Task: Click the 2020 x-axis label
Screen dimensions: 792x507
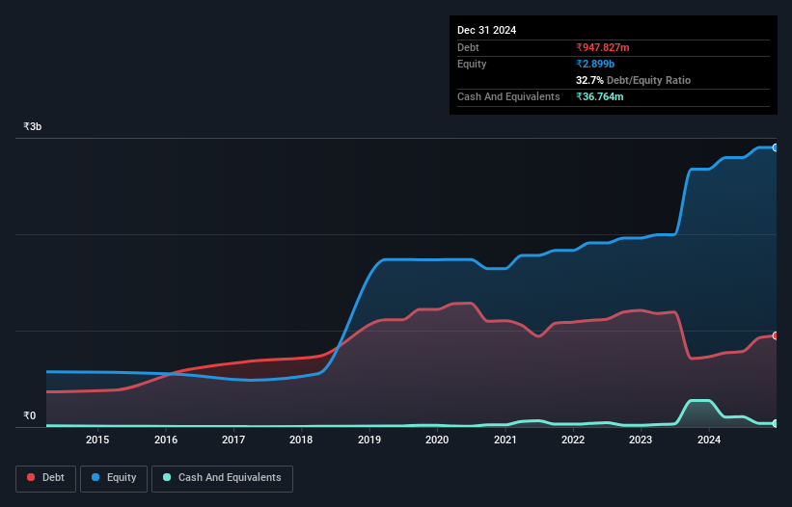Action: [x=437, y=440]
